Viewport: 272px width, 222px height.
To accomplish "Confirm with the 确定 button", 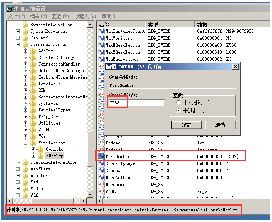I will 186,125.
